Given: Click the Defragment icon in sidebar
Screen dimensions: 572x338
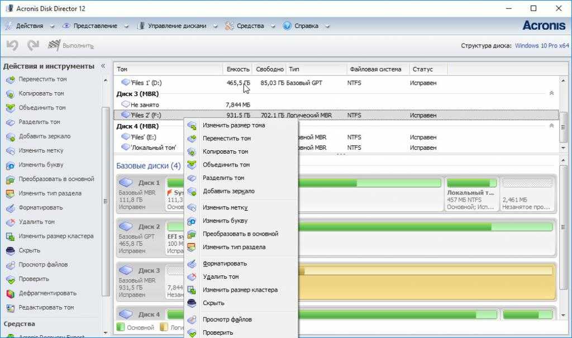Looking at the screenshot, I should pyautogui.click(x=10, y=293).
